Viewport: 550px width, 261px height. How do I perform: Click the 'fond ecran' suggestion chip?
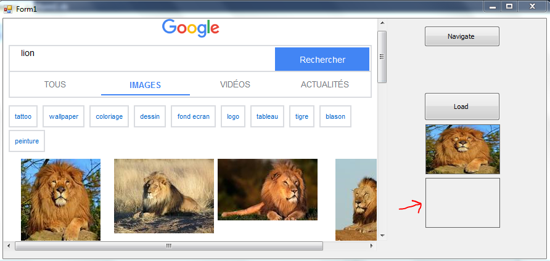pyautogui.click(x=193, y=116)
